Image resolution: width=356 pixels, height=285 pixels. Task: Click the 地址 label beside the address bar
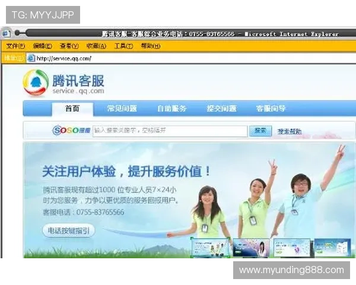tap(14, 58)
